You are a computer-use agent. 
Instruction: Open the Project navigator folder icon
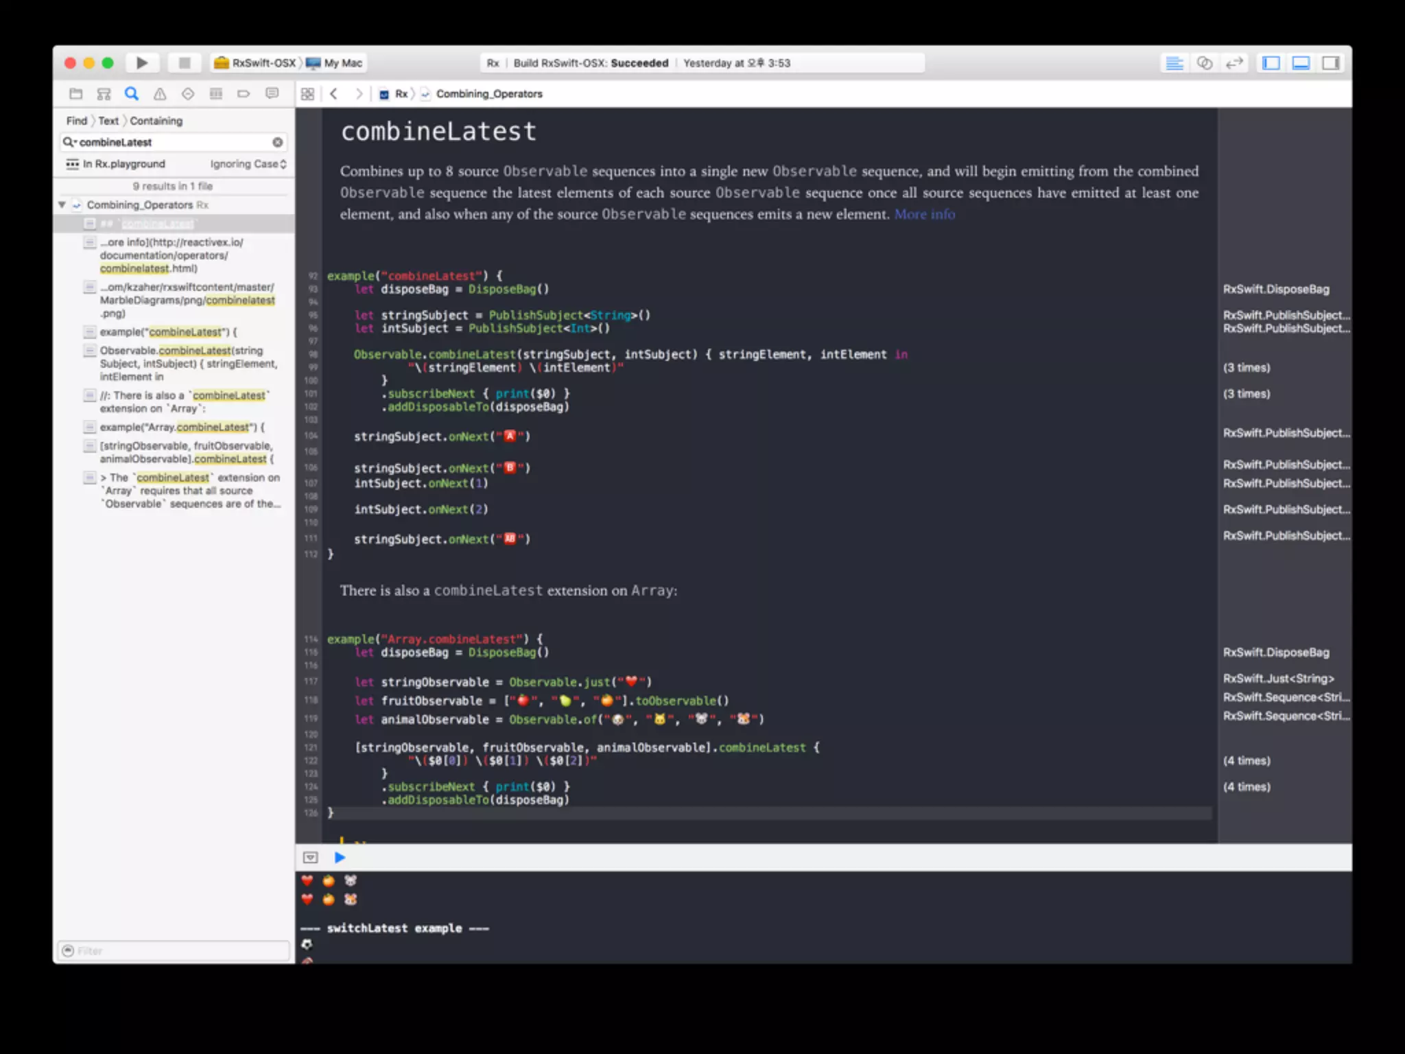[x=76, y=94]
